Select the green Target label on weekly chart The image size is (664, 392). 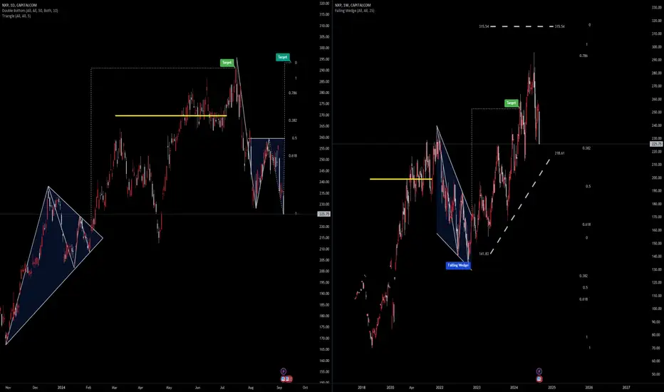coord(512,103)
